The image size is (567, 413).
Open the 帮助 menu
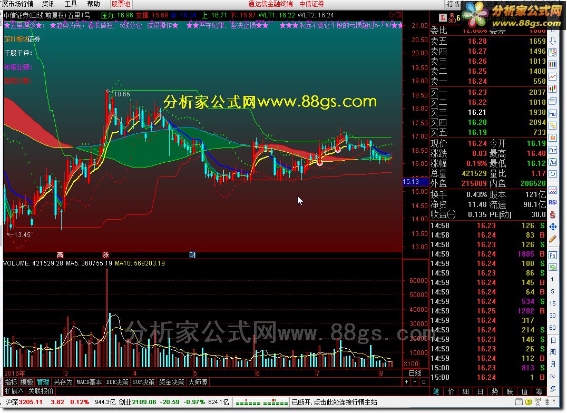pyautogui.click(x=94, y=4)
